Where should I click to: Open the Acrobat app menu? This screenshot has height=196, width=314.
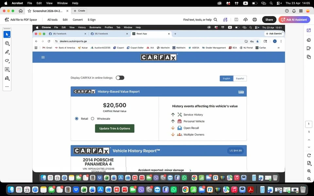[17, 3]
